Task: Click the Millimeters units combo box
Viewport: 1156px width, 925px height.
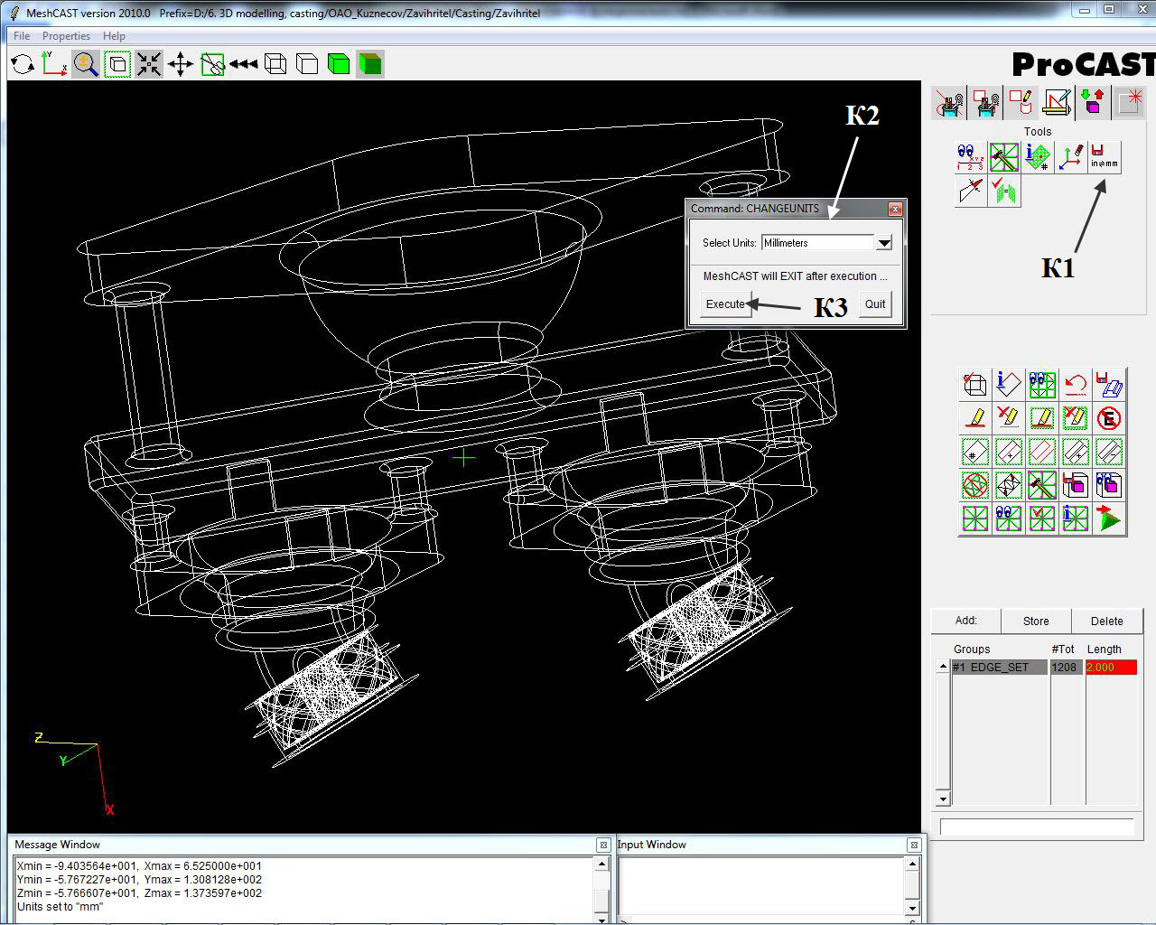Action: coord(817,243)
